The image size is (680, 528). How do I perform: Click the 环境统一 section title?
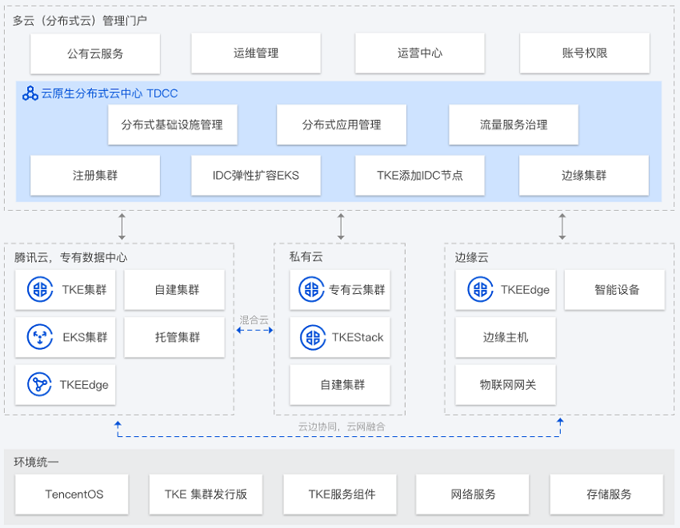point(36,462)
